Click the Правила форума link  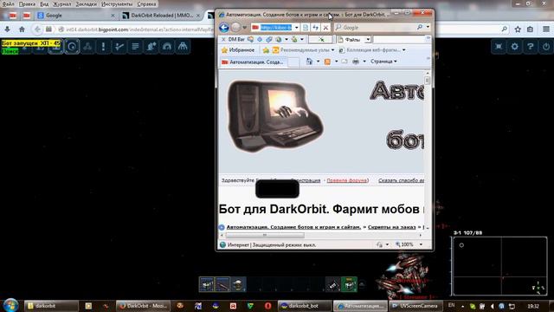click(347, 180)
